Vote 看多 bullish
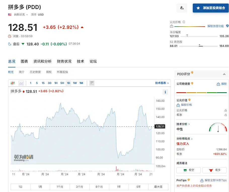 tap(214, 170)
